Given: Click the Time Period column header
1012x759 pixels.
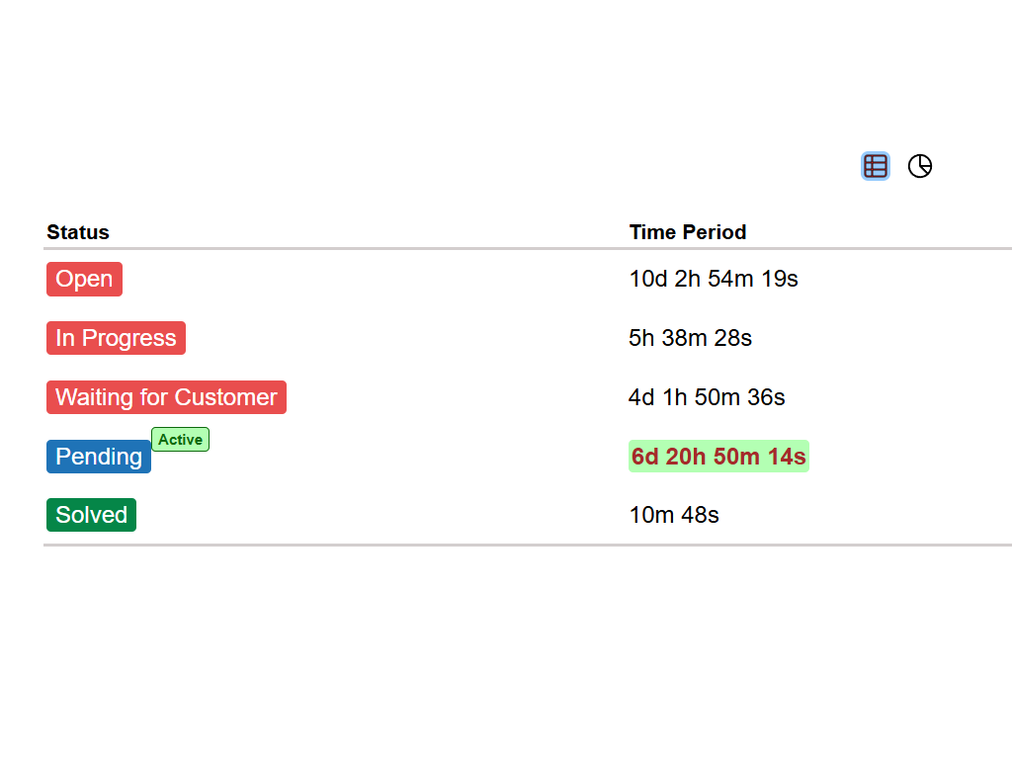Looking at the screenshot, I should point(688,232).
